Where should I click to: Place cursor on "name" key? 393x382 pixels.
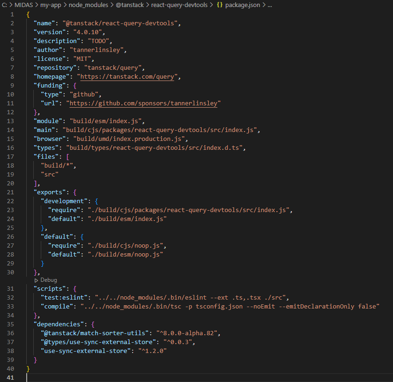click(x=44, y=23)
